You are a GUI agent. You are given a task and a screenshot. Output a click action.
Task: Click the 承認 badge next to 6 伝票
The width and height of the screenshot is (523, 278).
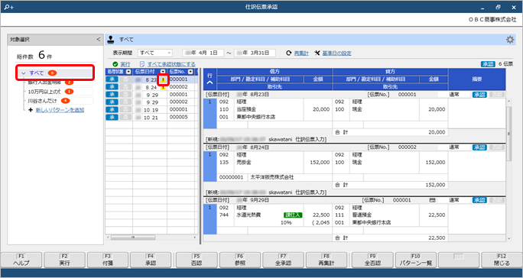pos(488,64)
